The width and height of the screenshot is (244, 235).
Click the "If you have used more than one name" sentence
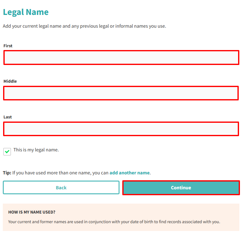point(60,173)
